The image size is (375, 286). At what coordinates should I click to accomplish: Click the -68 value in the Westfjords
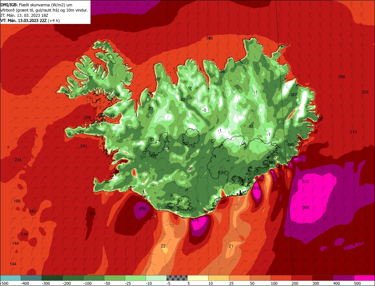click(x=117, y=95)
